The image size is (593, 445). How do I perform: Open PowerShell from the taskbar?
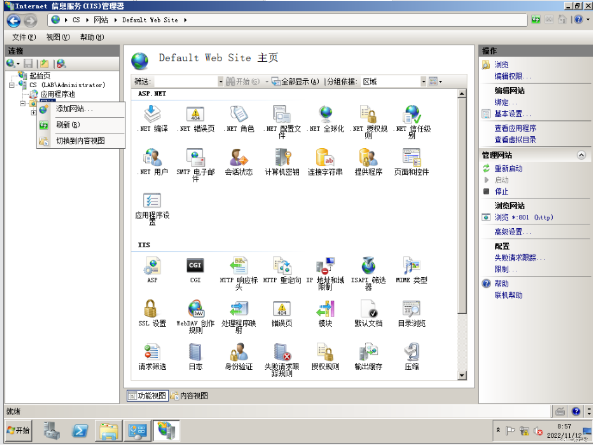tap(80, 431)
